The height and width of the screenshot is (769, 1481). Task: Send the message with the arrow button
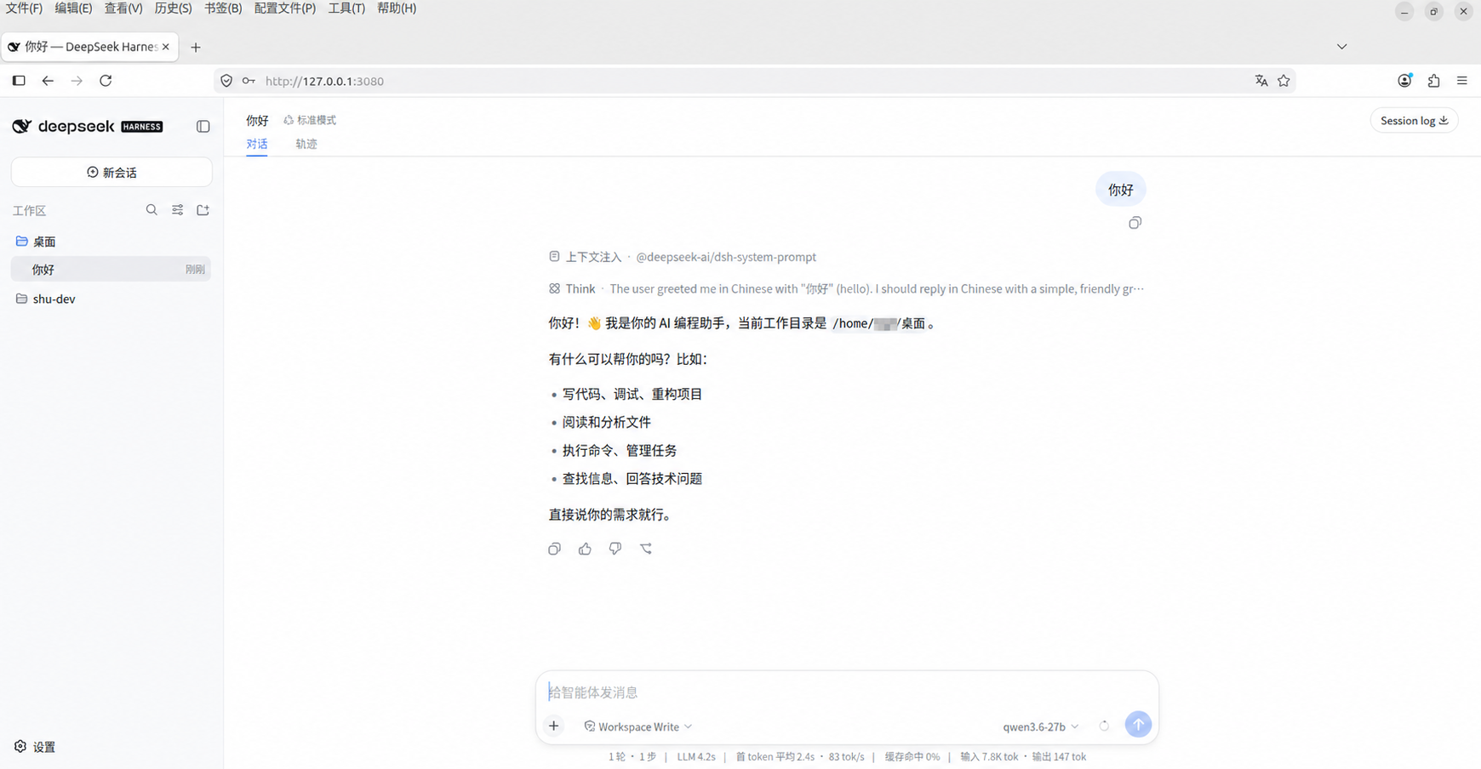click(1138, 725)
